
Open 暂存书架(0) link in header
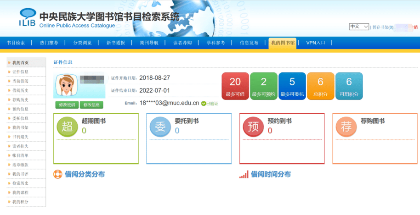[383, 27]
